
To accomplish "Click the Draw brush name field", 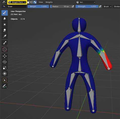I will 17,7.
